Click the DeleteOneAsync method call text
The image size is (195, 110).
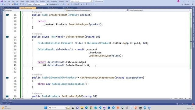[x=100, y=56]
